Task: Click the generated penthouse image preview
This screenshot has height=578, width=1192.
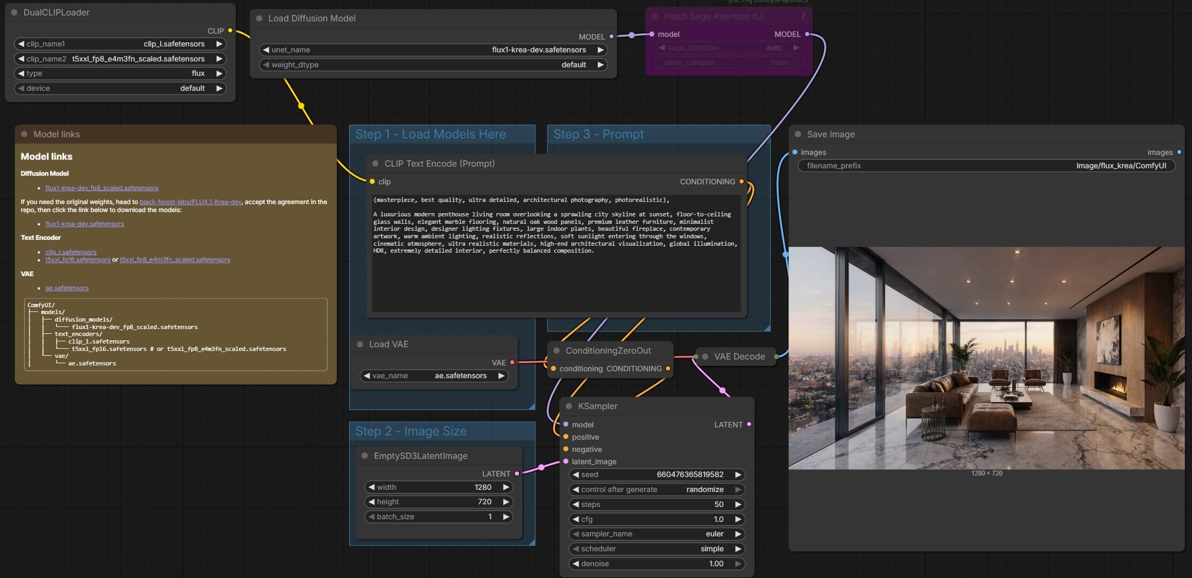Action: pos(986,358)
